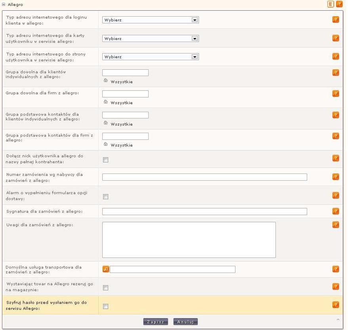Show help for default transport service
This screenshot has height=330, width=348.
pos(336,269)
